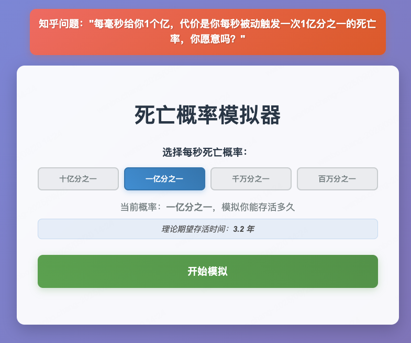Choose the 一亿分之一 probability button
The width and height of the screenshot is (411, 343).
click(164, 179)
